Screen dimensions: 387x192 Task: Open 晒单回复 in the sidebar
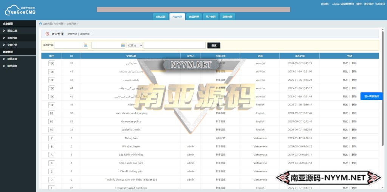pos(12,66)
